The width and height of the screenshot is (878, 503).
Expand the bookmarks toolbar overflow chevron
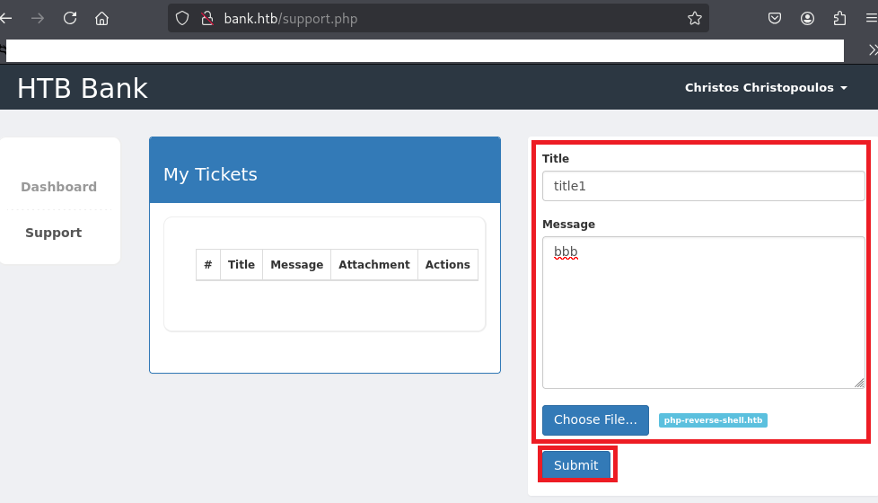(x=872, y=50)
